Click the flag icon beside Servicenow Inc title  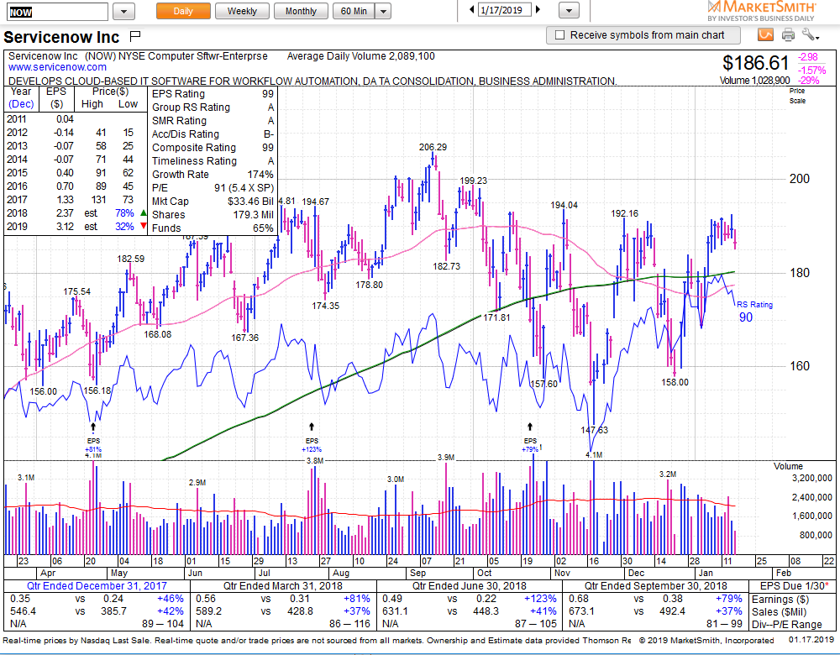pyautogui.click(x=135, y=36)
